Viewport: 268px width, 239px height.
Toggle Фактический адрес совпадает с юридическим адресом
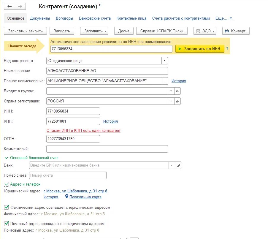(6, 207)
